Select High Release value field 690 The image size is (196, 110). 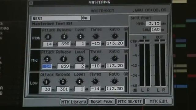click(64, 44)
